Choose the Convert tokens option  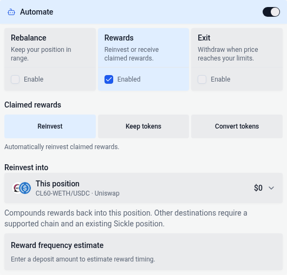[237, 126]
